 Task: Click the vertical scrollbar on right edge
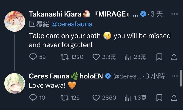[181, 78]
